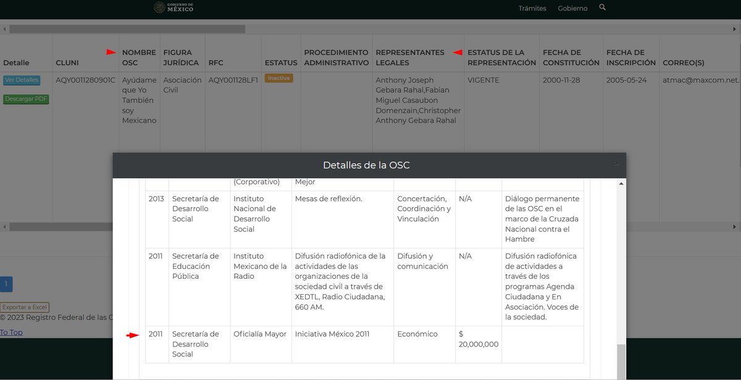This screenshot has width=741, height=380.
Task: Click the Inactiva status badge
Action: click(x=278, y=78)
